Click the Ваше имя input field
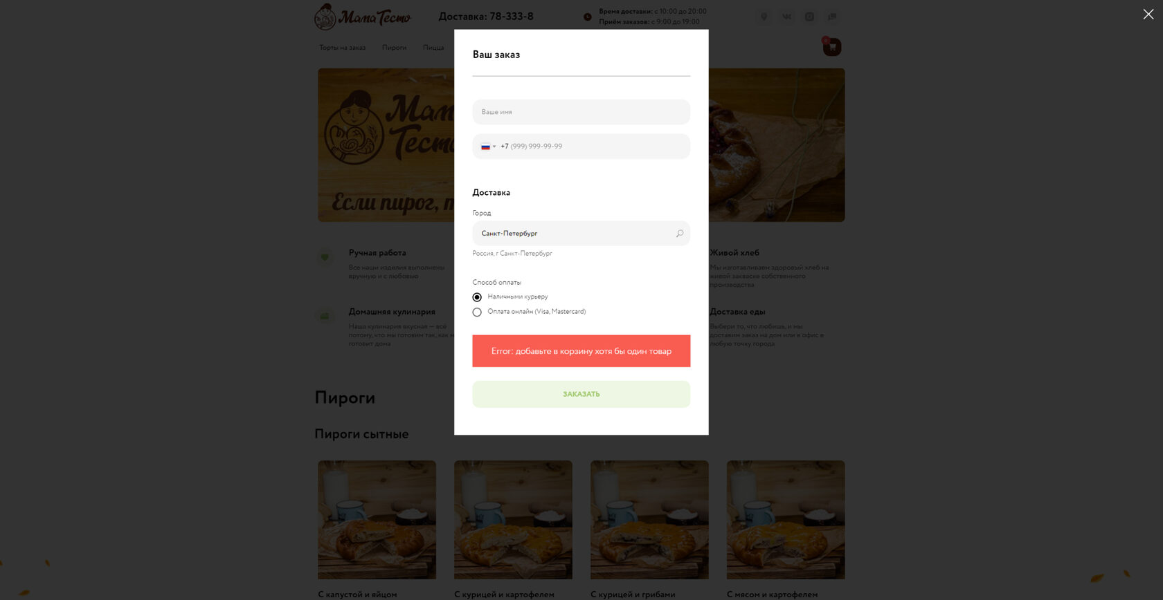 click(x=581, y=112)
